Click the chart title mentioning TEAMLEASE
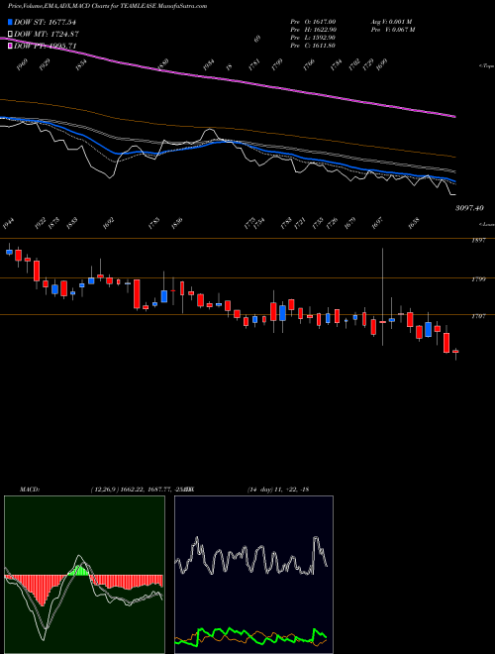Viewport: 495px width, 654px height. tap(108, 6)
